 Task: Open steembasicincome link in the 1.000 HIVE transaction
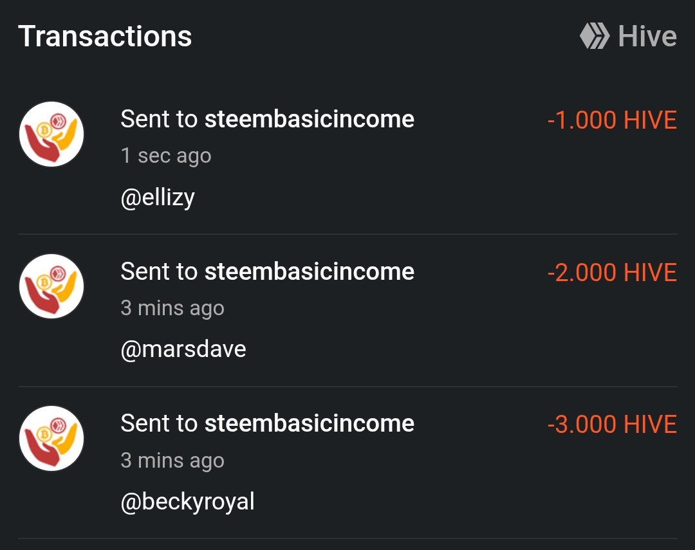(x=309, y=119)
